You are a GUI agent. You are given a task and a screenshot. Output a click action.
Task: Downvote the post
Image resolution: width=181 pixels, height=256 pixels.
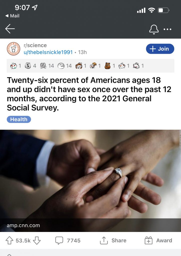(37, 240)
